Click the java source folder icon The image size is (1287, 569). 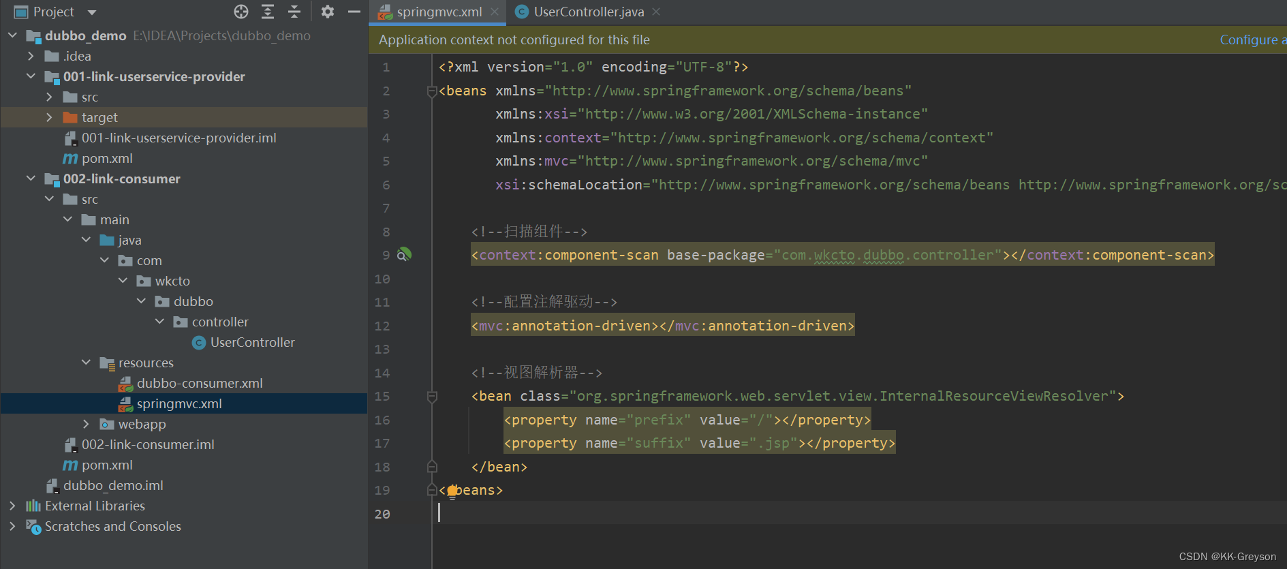tap(107, 240)
